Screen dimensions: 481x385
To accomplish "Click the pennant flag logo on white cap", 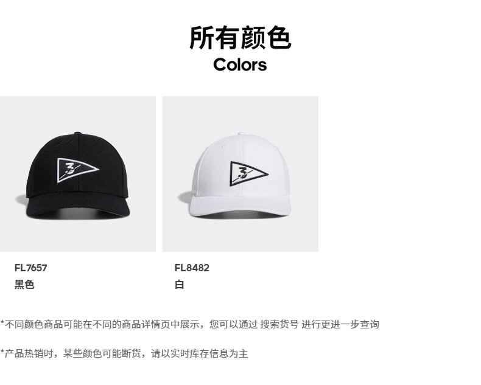I will tap(249, 173).
